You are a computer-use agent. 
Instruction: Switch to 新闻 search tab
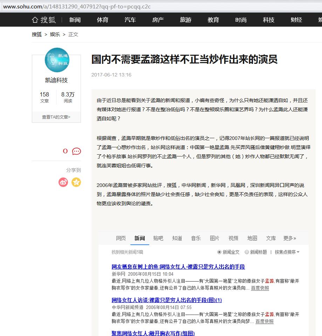pos(139,238)
